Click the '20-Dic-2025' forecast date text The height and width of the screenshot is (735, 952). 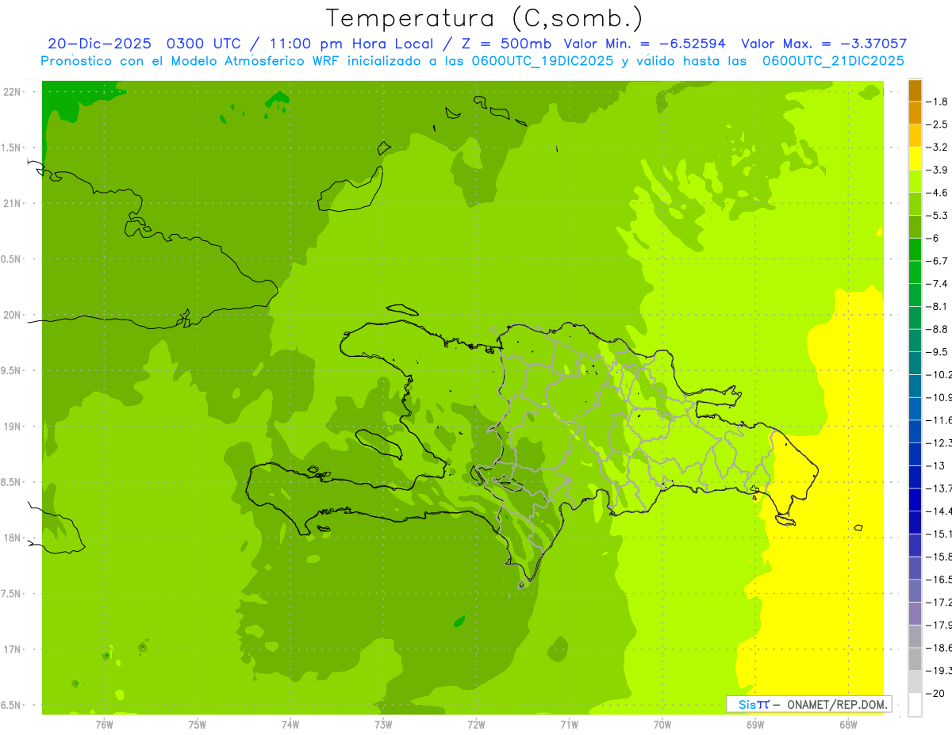point(99,44)
